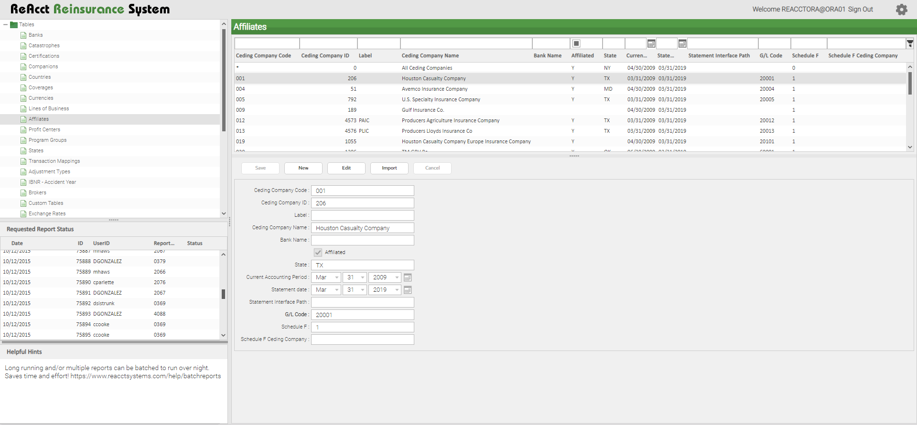
Task: Click the Edit button
Action: (x=346, y=168)
